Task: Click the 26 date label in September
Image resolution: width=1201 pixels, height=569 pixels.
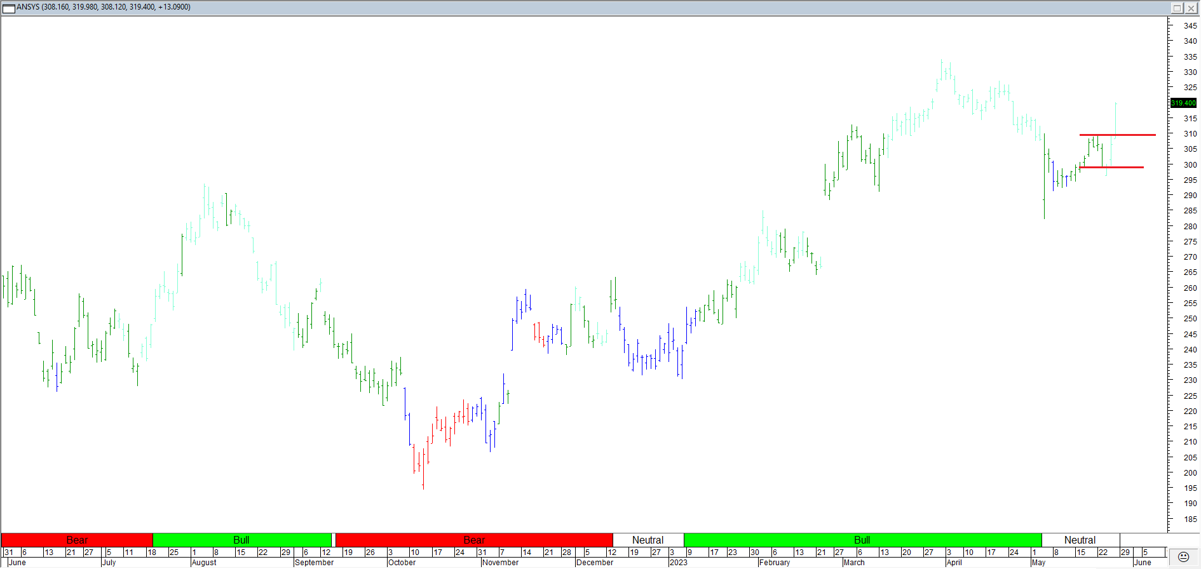Action: pos(370,552)
